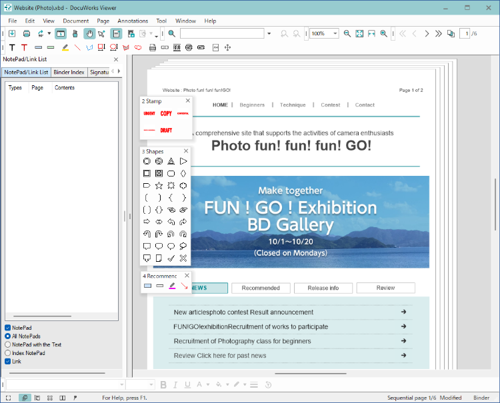This screenshot has height=403, width=500.
Task: Click the Release info button
Action: click(323, 288)
